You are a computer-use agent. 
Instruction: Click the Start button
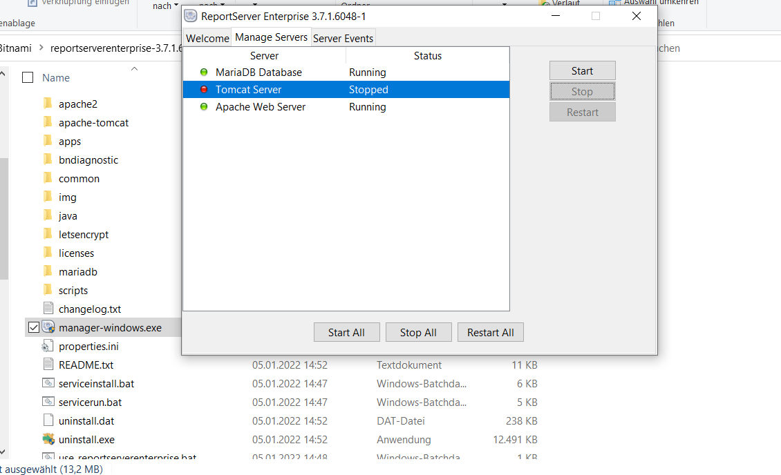point(582,70)
